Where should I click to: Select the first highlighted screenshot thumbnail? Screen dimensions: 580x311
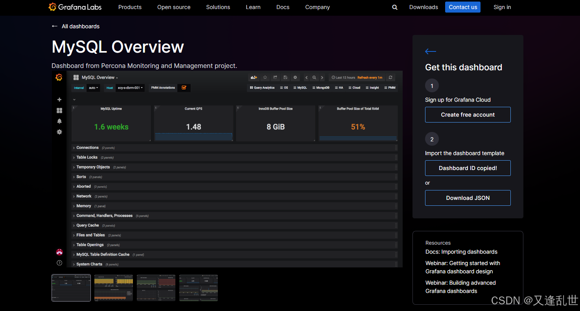coord(71,288)
